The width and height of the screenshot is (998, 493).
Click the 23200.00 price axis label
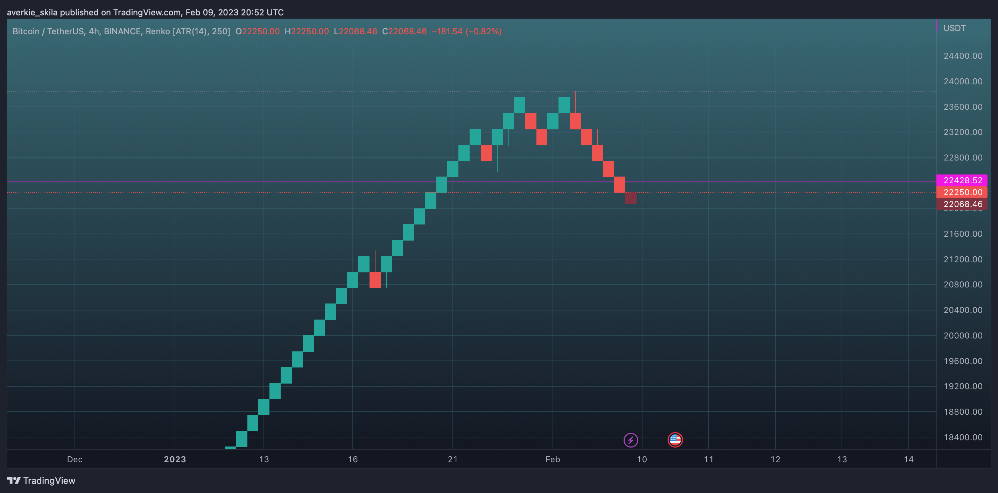click(963, 132)
